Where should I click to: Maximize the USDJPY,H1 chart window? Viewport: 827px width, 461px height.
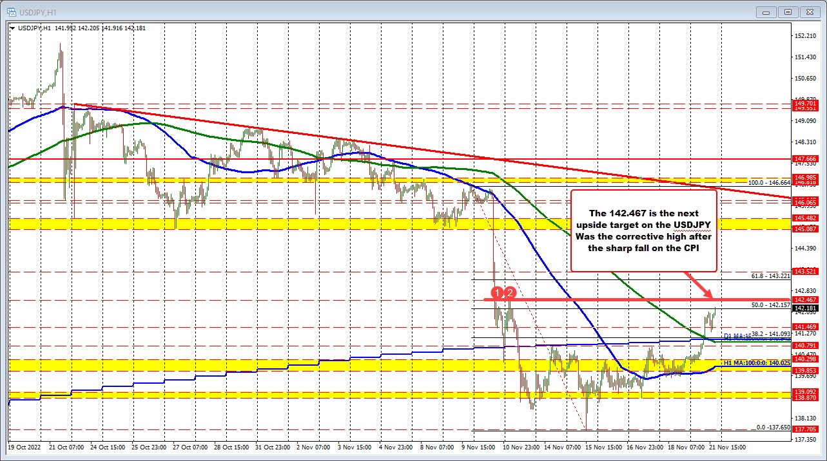(x=787, y=12)
